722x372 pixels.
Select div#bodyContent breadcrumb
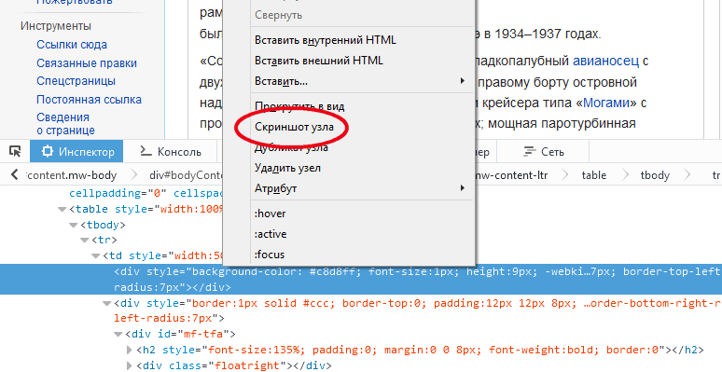coord(186,175)
